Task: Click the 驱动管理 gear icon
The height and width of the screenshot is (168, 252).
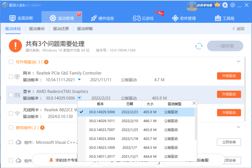Action: [x=53, y=18]
